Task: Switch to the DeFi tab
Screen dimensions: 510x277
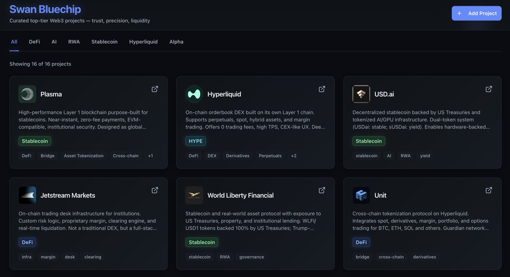Action: click(34, 42)
